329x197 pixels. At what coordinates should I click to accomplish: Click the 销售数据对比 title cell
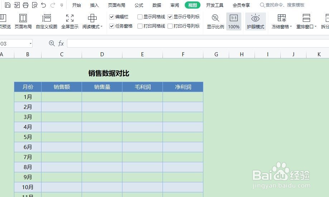(109, 73)
